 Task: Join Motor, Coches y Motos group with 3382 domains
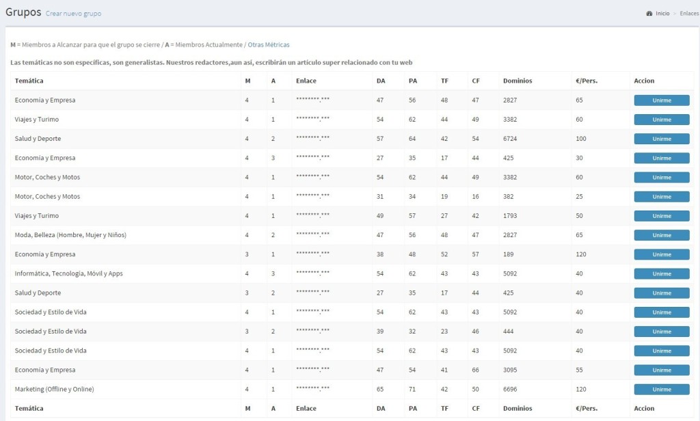tap(662, 177)
